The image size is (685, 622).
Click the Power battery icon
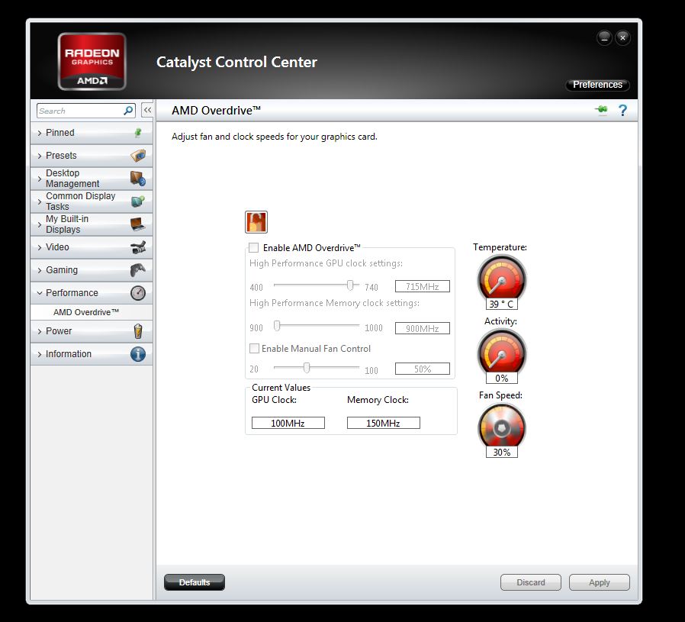[138, 331]
